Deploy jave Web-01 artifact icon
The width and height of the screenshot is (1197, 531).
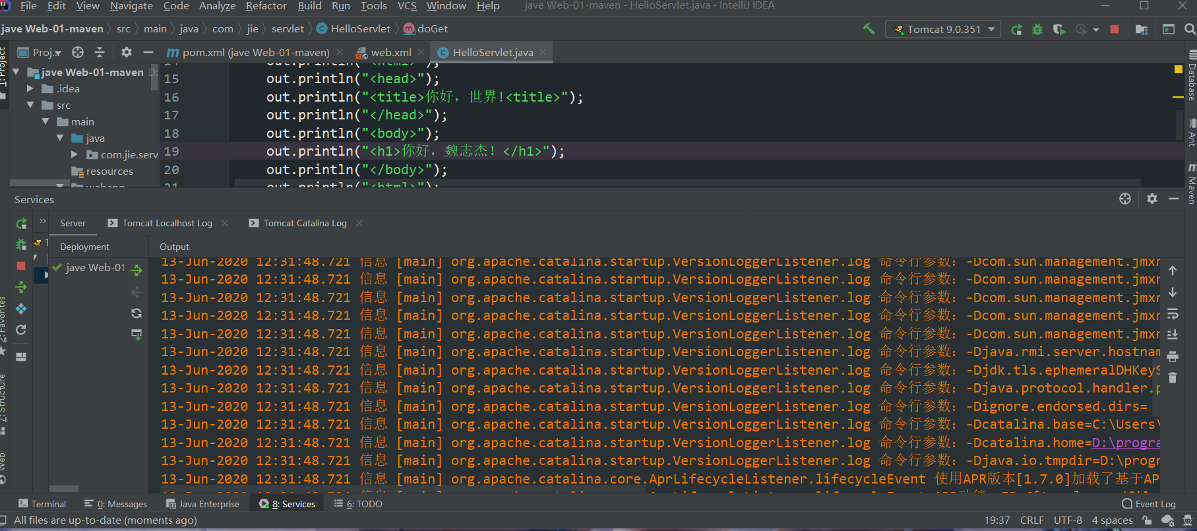coord(137,270)
